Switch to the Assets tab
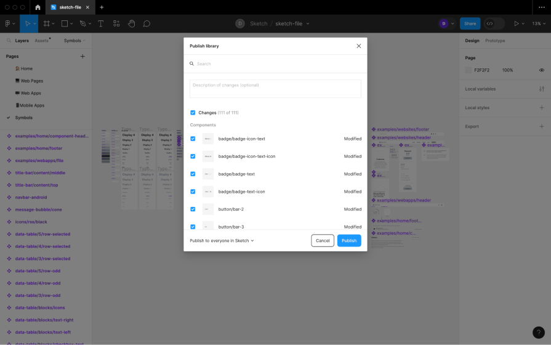This screenshot has height=345, width=551. 41,41
